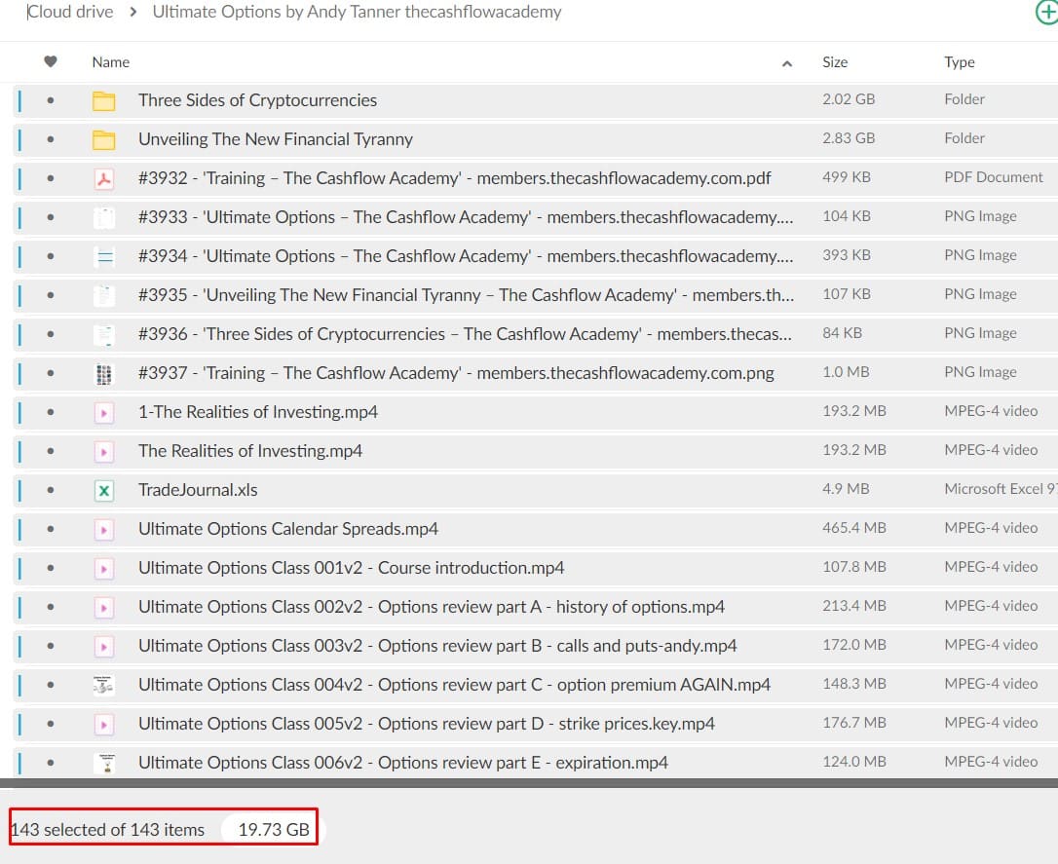Click the green add button at top right
Screen dimensions: 1058x864
pyautogui.click(x=1045, y=13)
